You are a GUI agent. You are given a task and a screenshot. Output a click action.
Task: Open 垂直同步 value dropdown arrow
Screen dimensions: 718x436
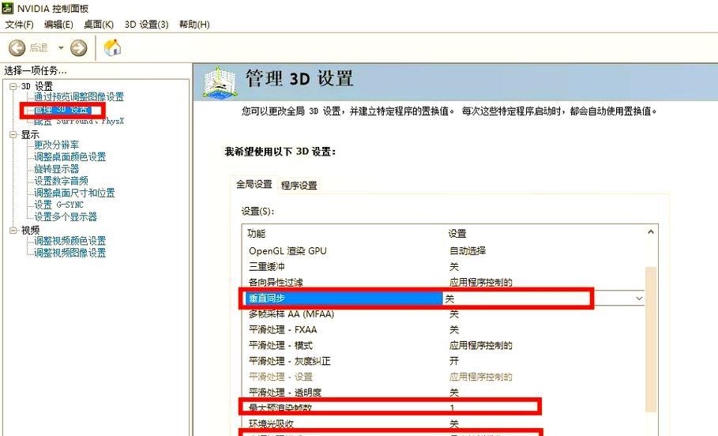[639, 299]
